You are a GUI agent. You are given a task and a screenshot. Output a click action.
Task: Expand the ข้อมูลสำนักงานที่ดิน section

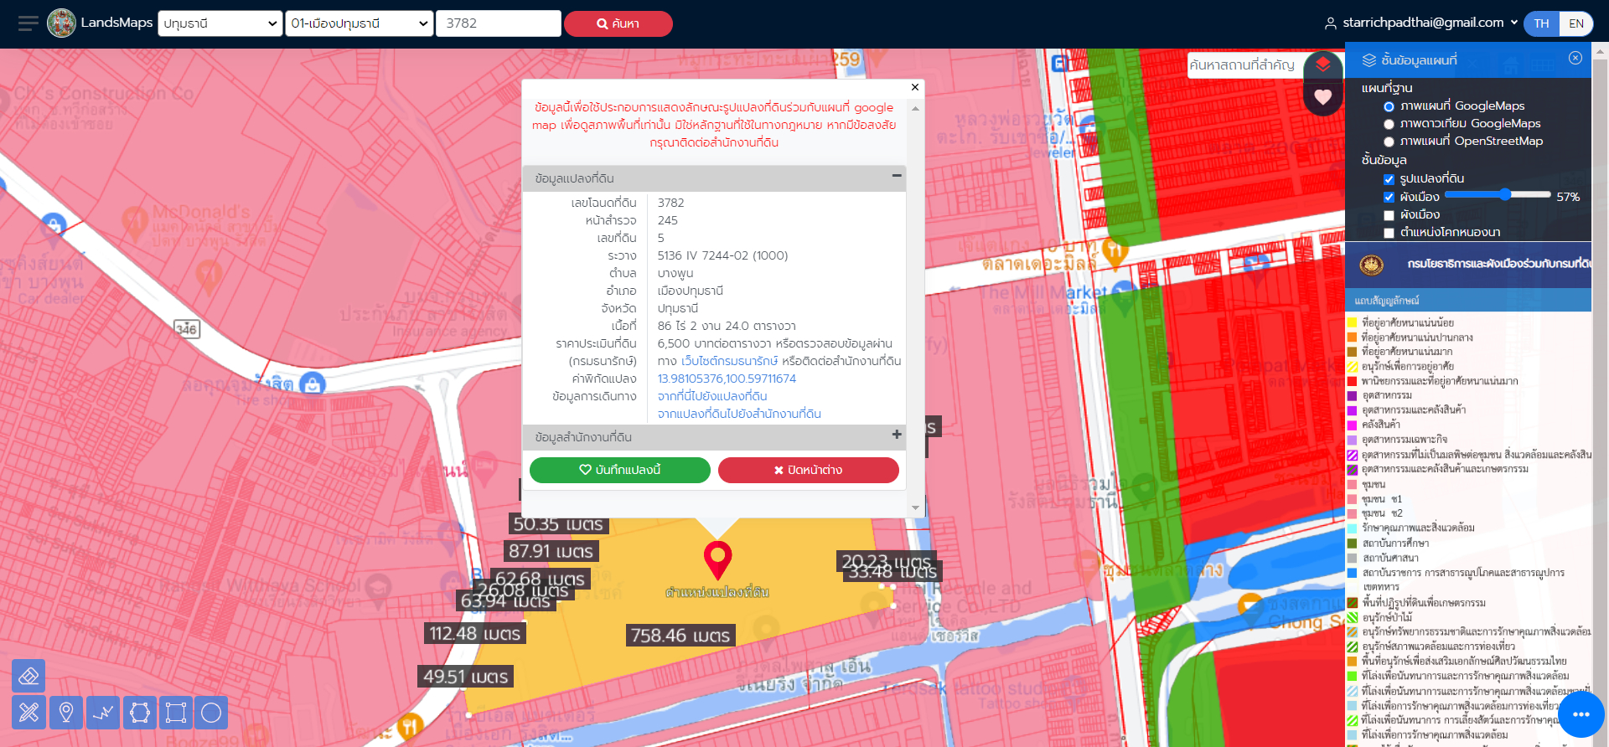[x=897, y=435]
